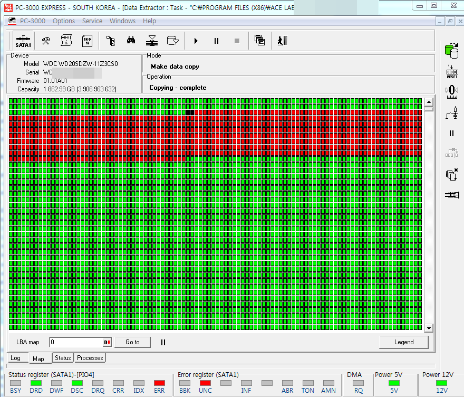The image size is (464, 397).
Task: Click the connector plug sidebar icon
Action: click(x=452, y=195)
